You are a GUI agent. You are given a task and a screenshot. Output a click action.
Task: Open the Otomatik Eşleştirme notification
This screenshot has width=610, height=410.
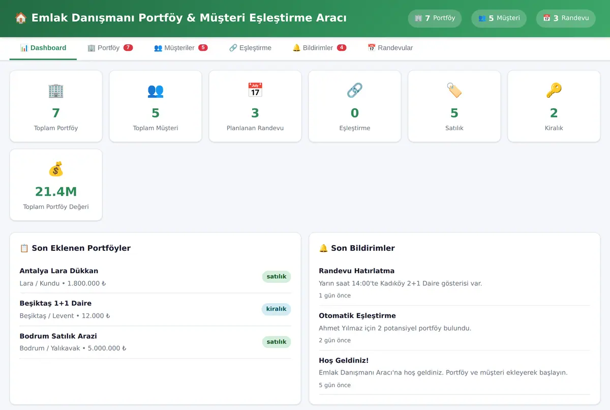454,328
